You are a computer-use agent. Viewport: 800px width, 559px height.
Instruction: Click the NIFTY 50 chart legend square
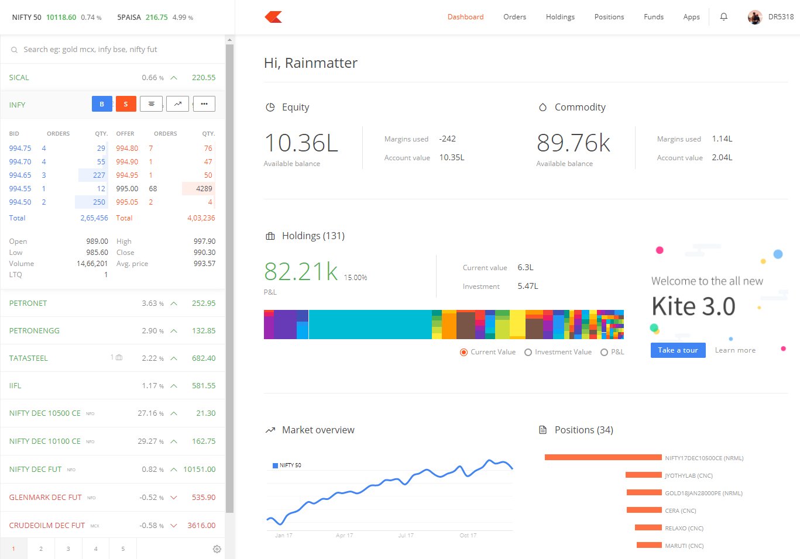[x=275, y=465]
